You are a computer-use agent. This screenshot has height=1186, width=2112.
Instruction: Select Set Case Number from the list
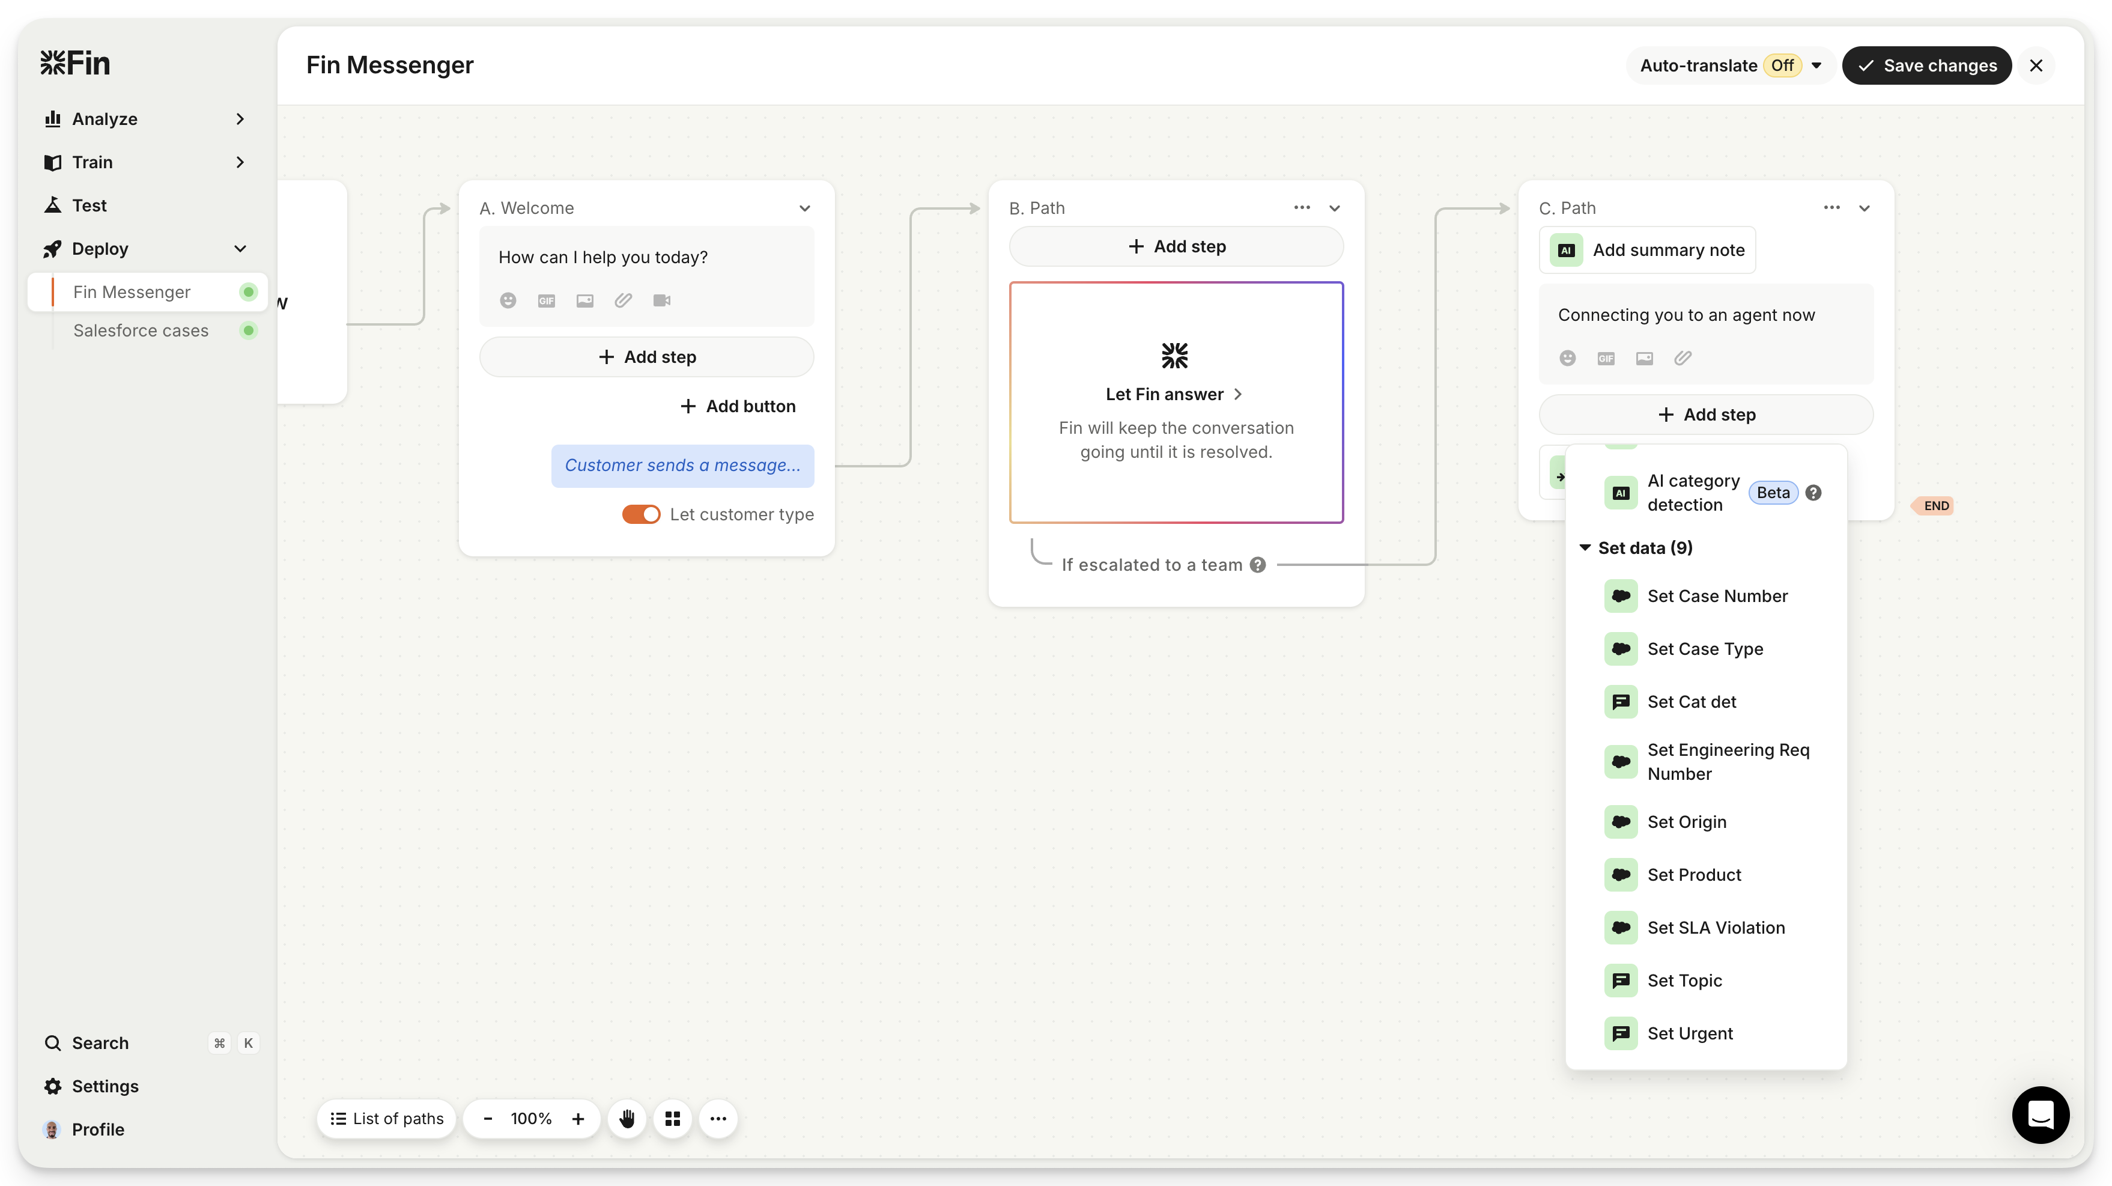point(1717,596)
